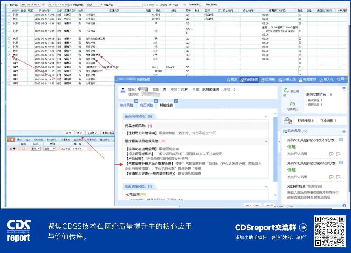Viewport: 351px width, 253px height.
Task: Click the list icon next to 临床风险[10]
Action: [x=344, y=131]
